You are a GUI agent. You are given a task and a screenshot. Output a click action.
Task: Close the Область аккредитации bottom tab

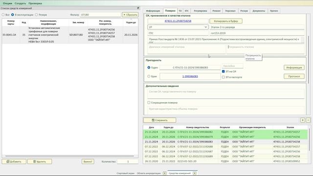click(164, 173)
